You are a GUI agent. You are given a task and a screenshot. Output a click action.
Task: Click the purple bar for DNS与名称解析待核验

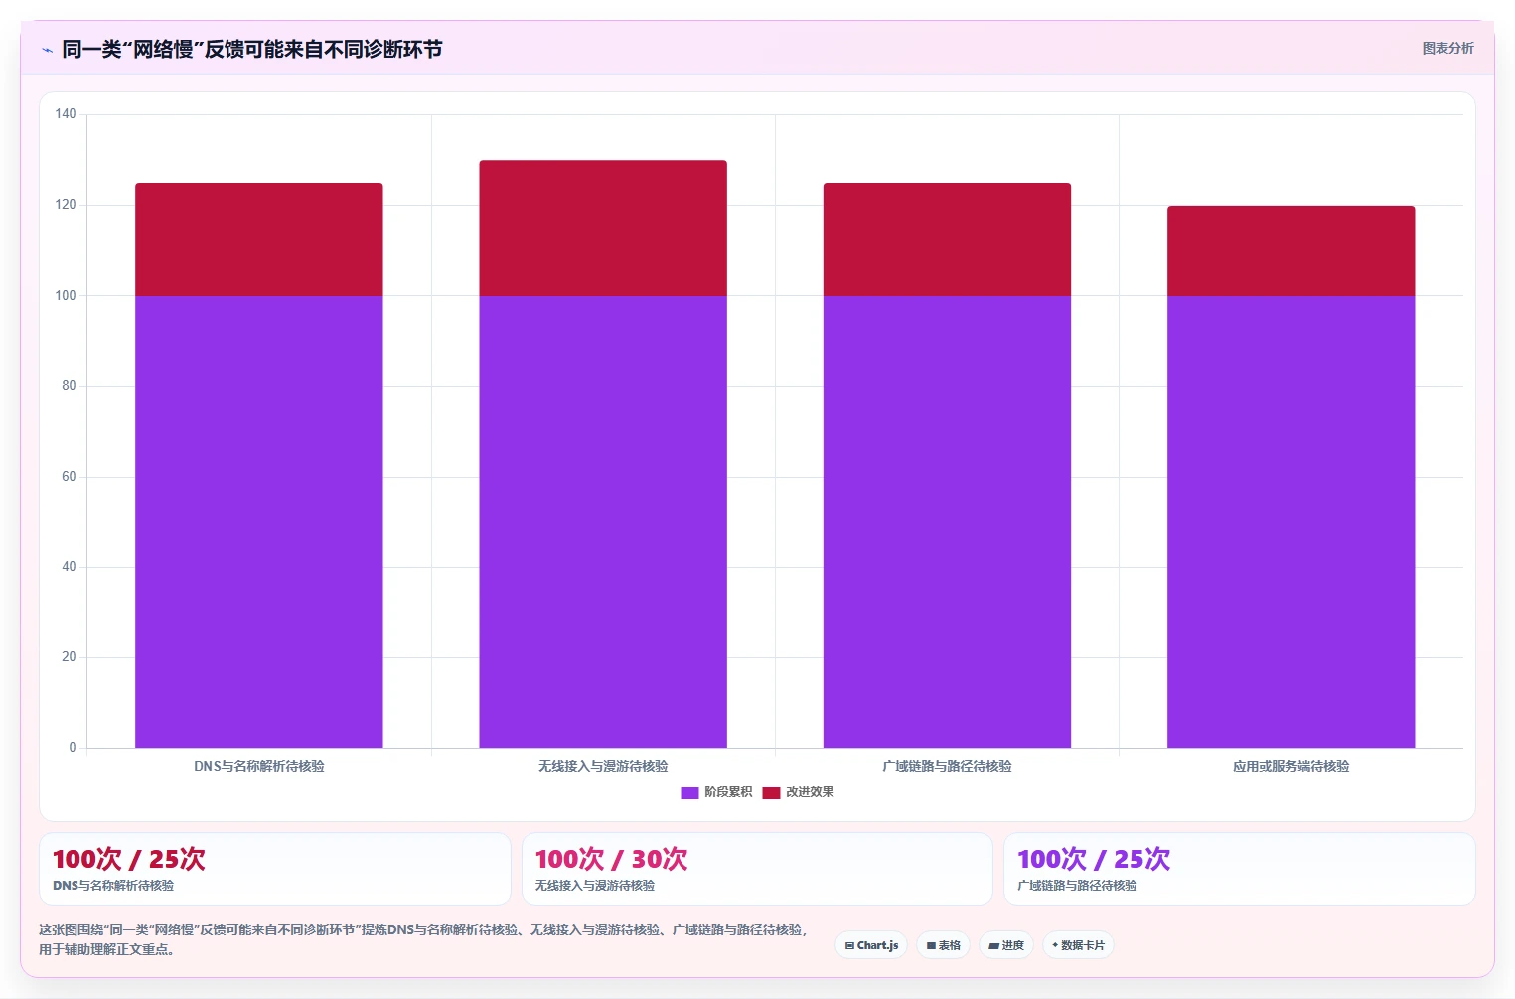[x=259, y=521]
